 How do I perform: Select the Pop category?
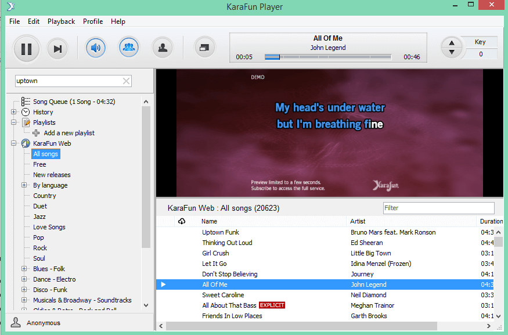pos(38,237)
